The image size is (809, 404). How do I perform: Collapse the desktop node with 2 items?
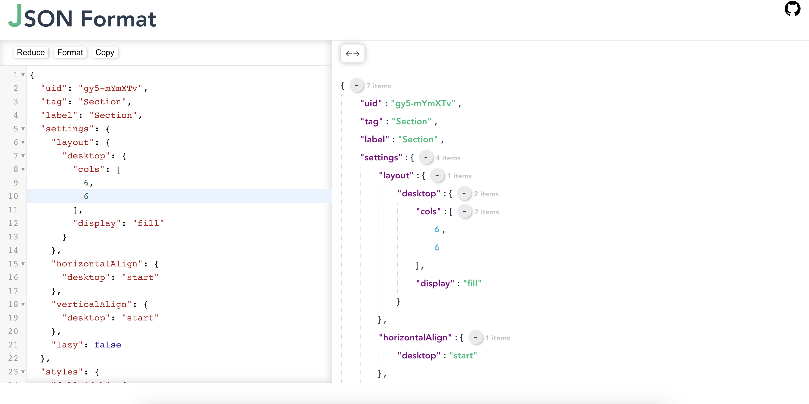pos(463,193)
